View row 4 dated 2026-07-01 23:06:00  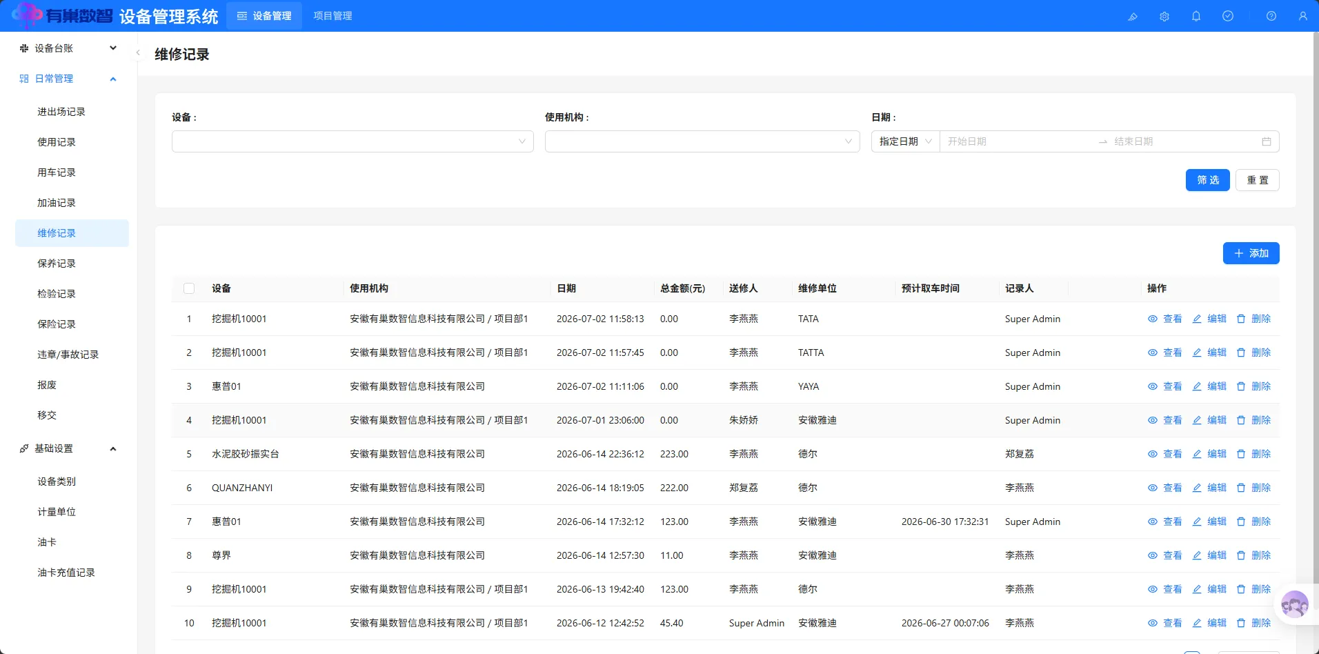[1165, 420]
